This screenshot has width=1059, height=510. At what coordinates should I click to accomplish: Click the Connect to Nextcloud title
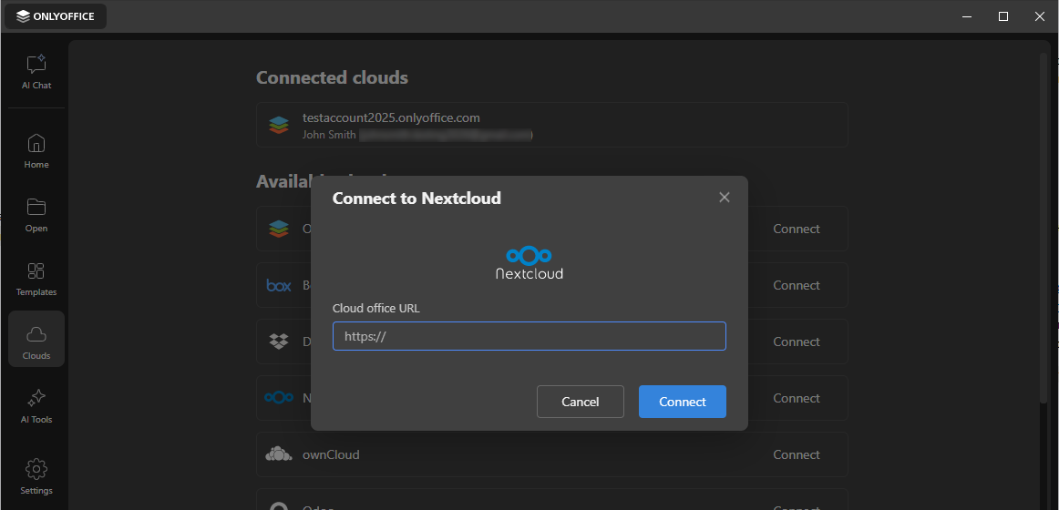[x=416, y=199]
